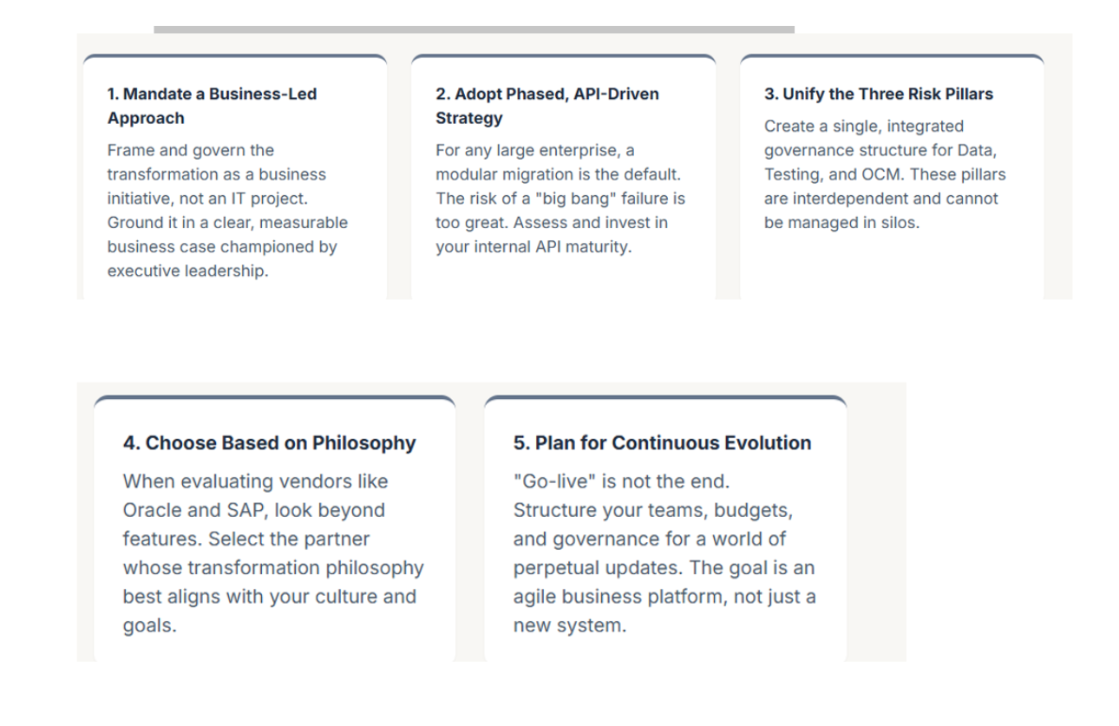Click the 'Unify the Three Risk Pillars' heading
The width and height of the screenshot is (1119, 726).
879,95
